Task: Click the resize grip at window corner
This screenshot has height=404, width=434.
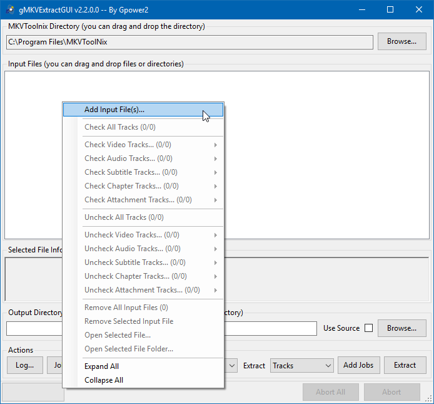Action: click(429, 399)
